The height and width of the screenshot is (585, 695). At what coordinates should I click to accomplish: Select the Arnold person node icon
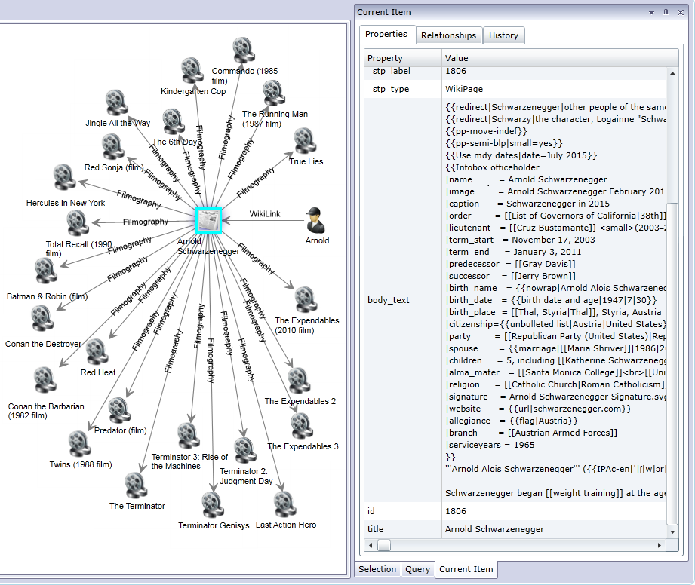316,220
